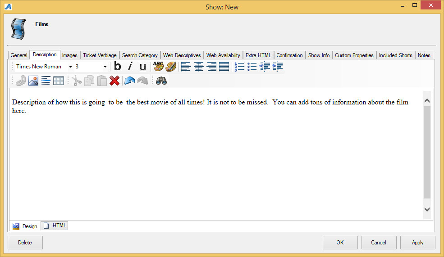The width and height of the screenshot is (444, 257).
Task: Toggle italic formatting
Action: coord(130,67)
